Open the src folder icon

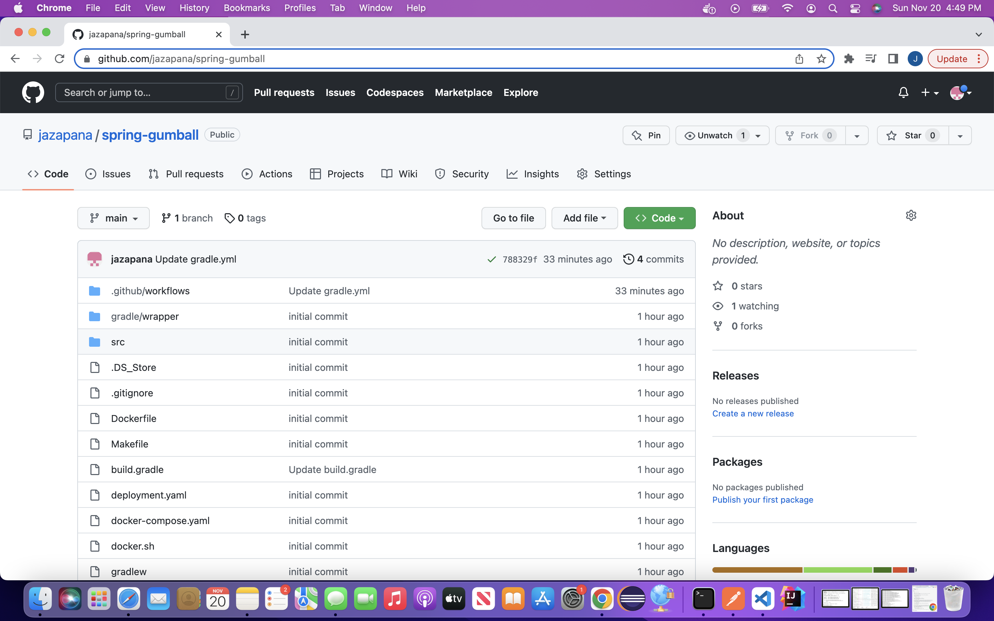click(x=95, y=341)
